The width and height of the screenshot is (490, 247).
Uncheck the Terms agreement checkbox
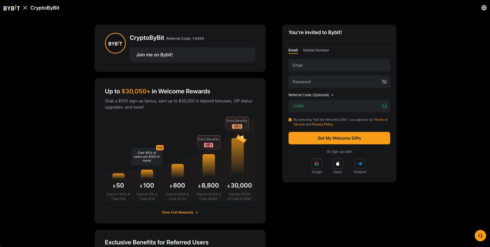290,120
